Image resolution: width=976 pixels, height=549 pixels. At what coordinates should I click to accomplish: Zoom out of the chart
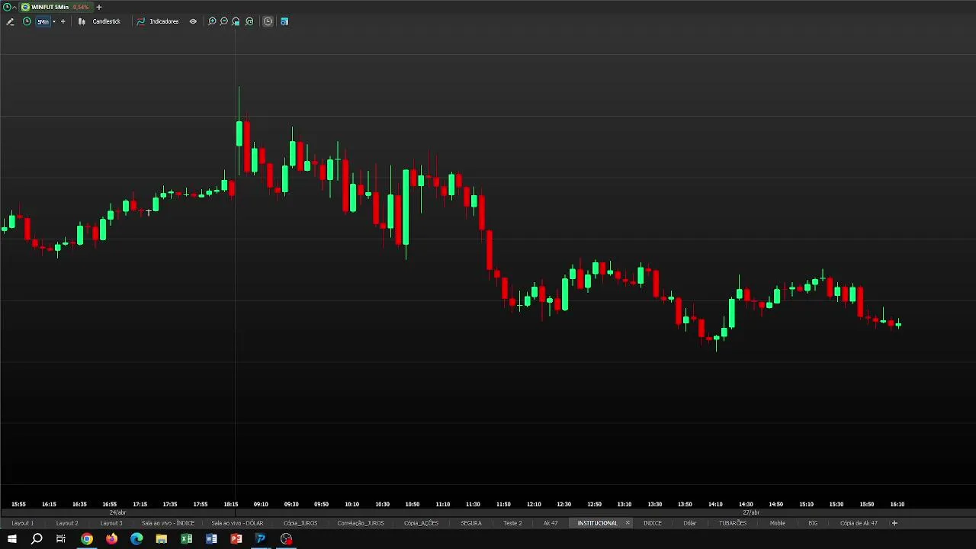pyautogui.click(x=223, y=21)
